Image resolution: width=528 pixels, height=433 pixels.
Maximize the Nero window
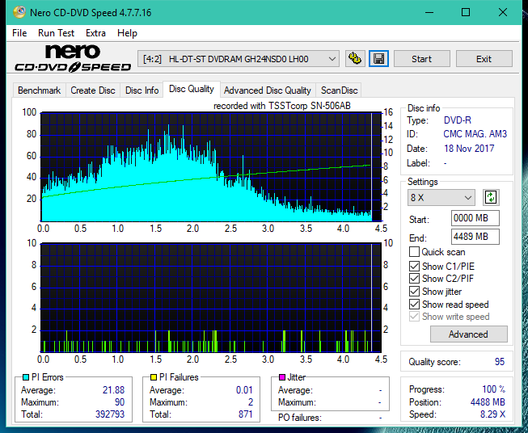pyautogui.click(x=466, y=12)
